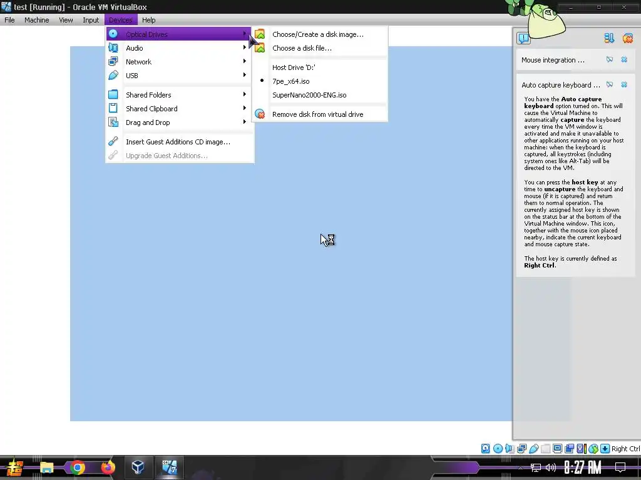The height and width of the screenshot is (480, 641).
Task: Click the display status bar icon
Action: 557,449
